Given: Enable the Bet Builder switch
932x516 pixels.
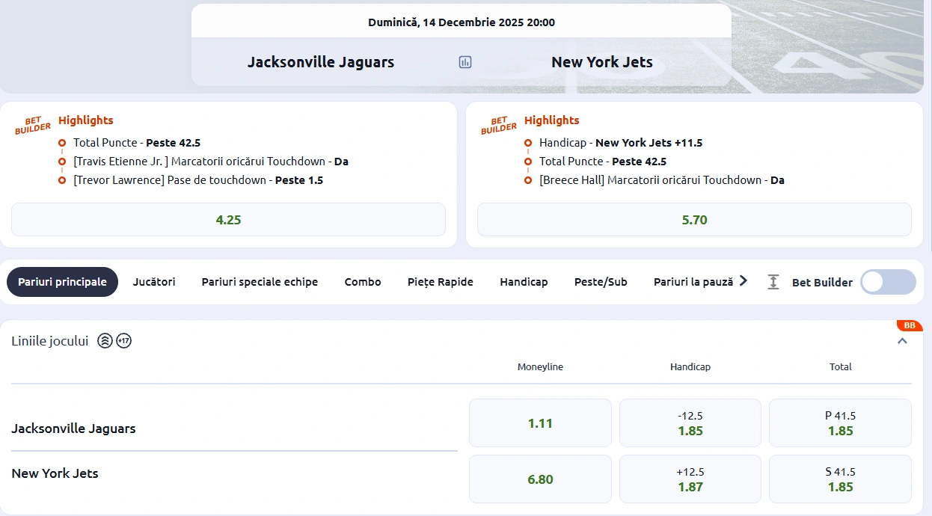Looking at the screenshot, I should point(887,282).
